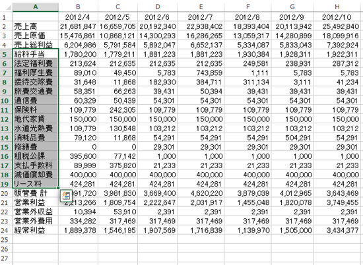Select column D header
The width and height of the screenshot is (363, 265).
[158, 7]
